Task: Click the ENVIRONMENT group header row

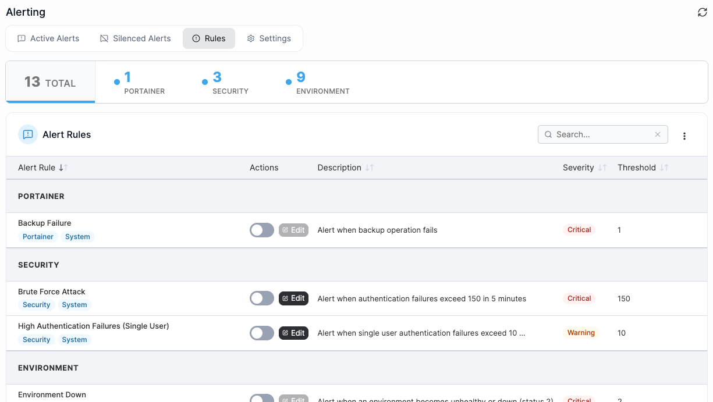Action: [357, 368]
